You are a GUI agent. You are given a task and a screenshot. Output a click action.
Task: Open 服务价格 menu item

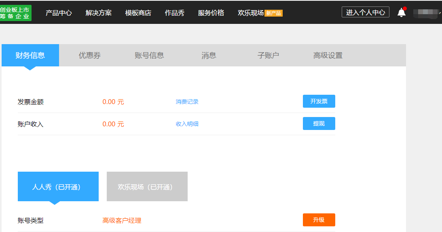click(211, 13)
